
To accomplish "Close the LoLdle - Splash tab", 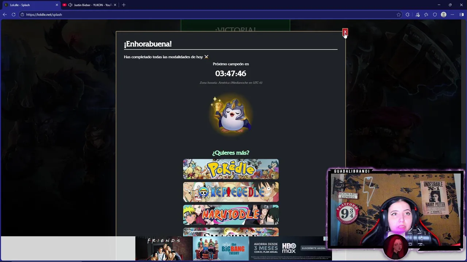I will (x=57, y=5).
